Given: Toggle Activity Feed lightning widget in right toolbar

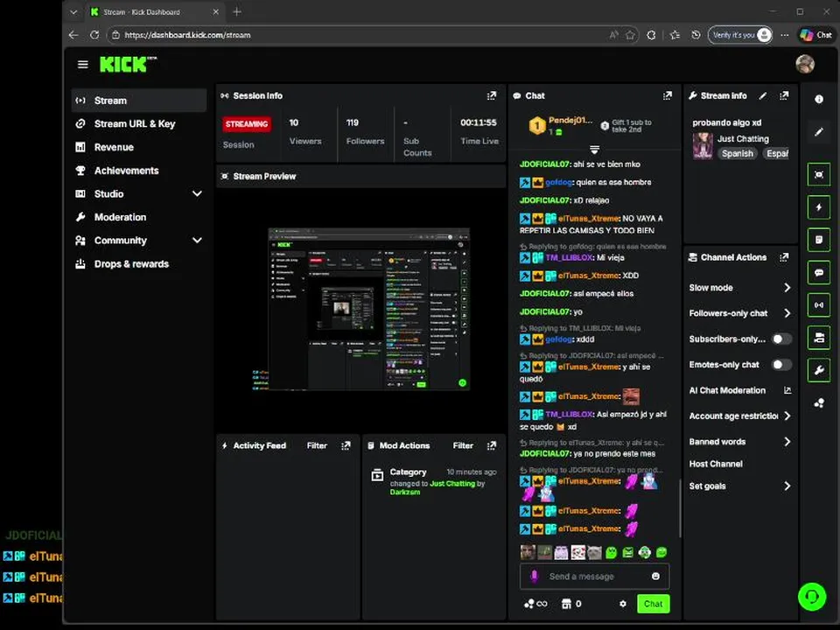Looking at the screenshot, I should coord(819,207).
